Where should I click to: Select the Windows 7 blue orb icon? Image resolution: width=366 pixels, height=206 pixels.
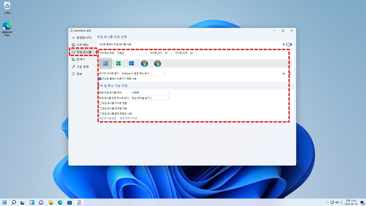tap(144, 64)
